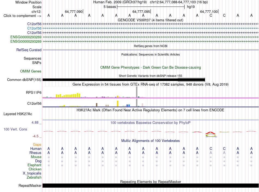Click the 64,777,090 position marker
Image resolution: width=259 pixels, height=192 pixels.
(74, 11)
